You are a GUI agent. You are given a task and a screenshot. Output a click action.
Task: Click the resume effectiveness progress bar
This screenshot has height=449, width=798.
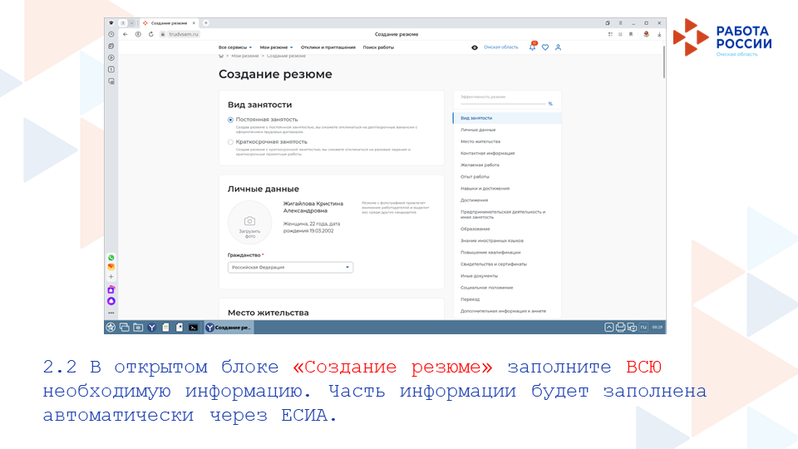[x=503, y=103]
